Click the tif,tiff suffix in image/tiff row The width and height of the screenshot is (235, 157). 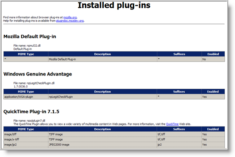pyautogui.click(x=179, y=134)
